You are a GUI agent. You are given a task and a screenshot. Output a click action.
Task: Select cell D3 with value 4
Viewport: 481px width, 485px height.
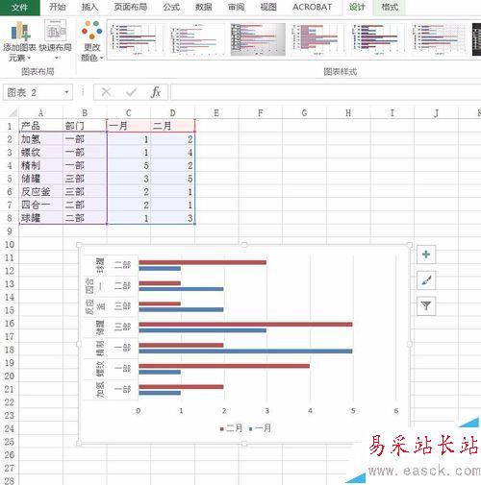click(172, 153)
